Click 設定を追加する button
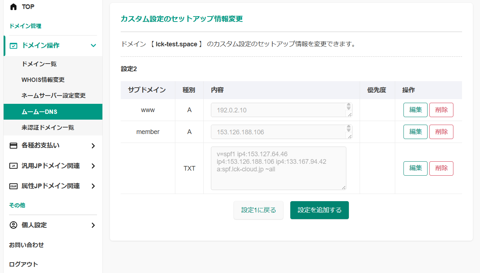The width and height of the screenshot is (480, 273). click(x=319, y=210)
